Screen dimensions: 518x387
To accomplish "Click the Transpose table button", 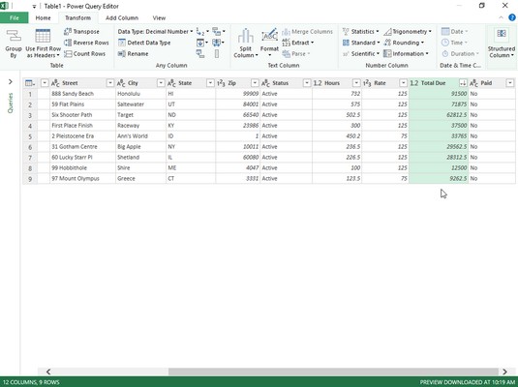I will [x=81, y=32].
